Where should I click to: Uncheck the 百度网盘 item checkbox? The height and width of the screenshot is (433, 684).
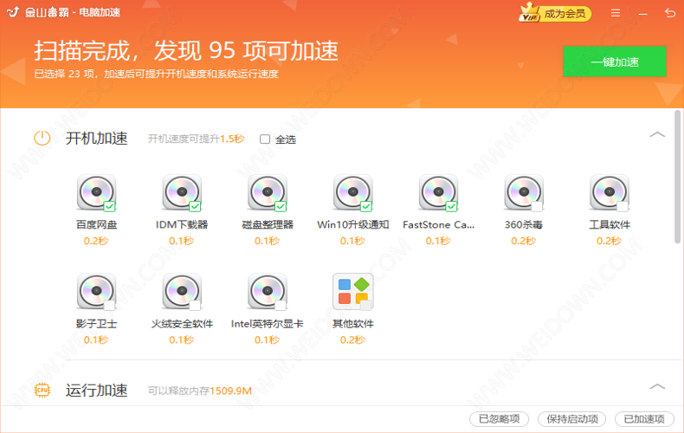click(109, 206)
